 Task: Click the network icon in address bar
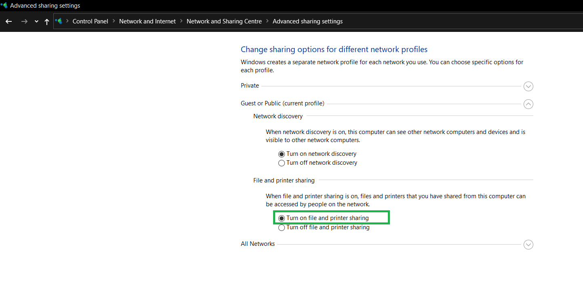click(59, 21)
